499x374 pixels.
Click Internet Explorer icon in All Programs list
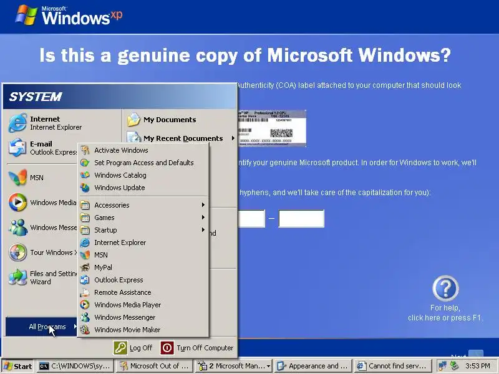point(85,242)
